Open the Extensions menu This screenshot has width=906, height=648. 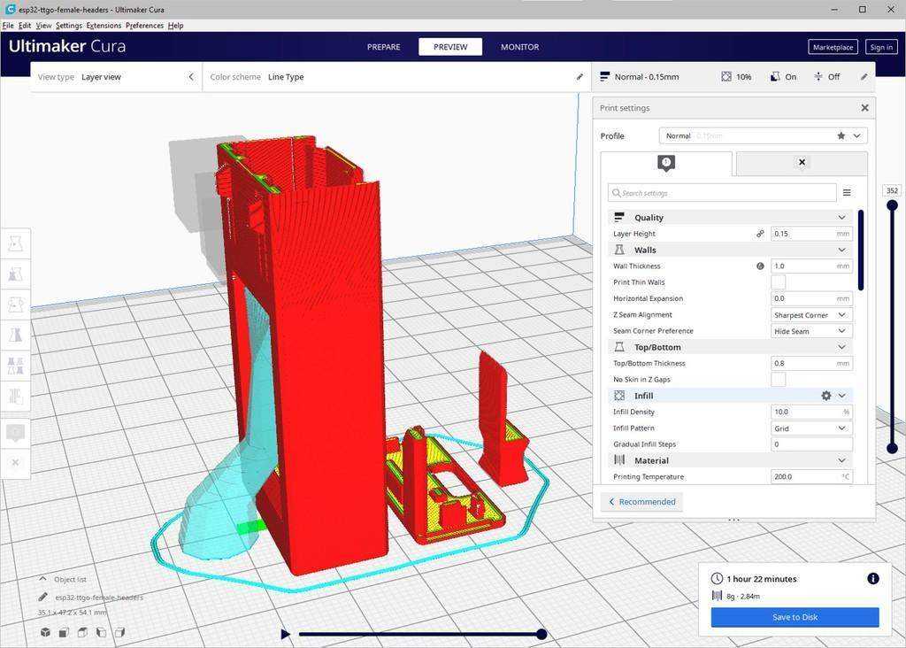[104, 26]
